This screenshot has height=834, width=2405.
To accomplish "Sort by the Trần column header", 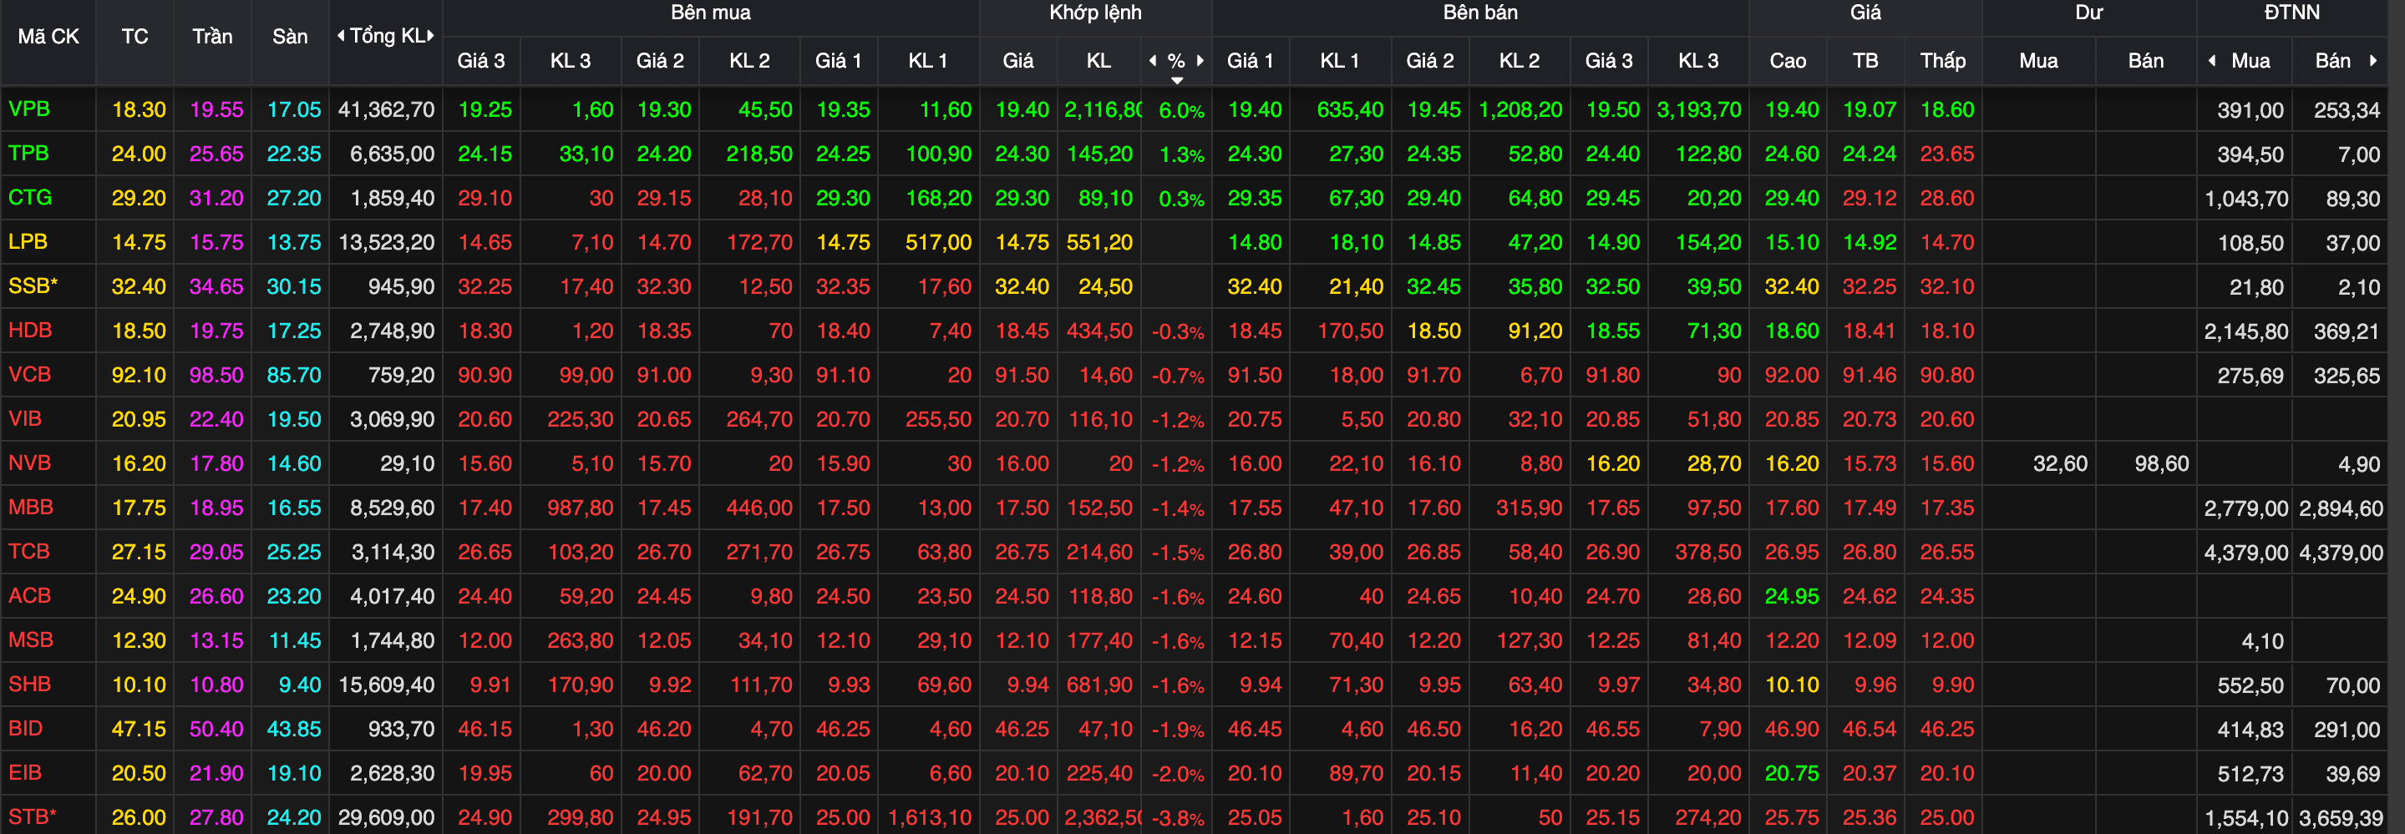I will pos(212,37).
